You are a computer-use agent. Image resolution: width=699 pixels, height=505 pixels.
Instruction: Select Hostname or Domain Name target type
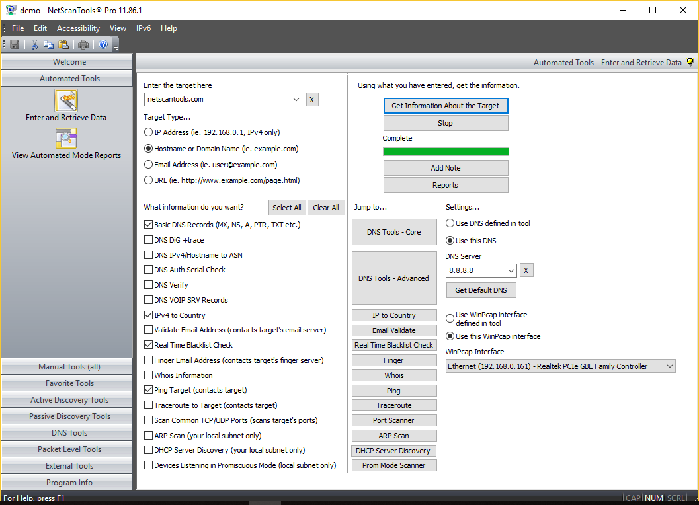[x=148, y=149]
